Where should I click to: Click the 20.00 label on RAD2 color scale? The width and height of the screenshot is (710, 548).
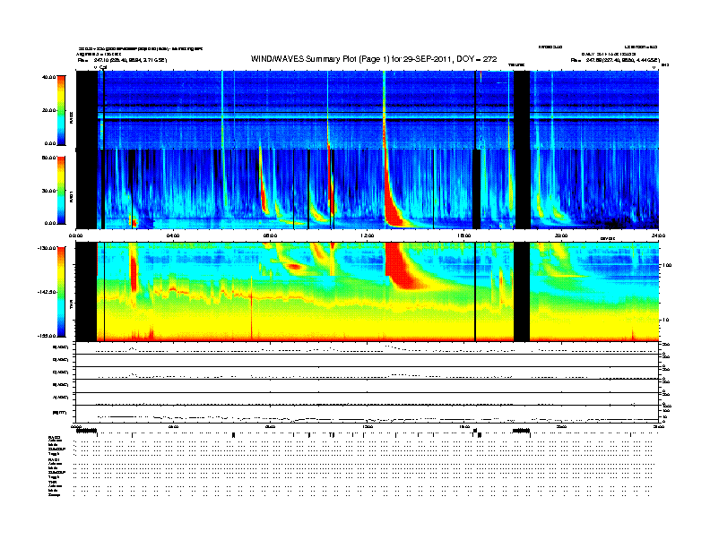pyautogui.click(x=49, y=110)
